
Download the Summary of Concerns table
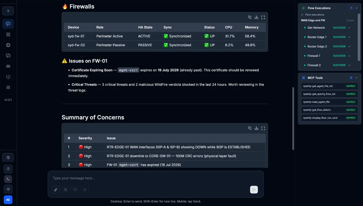256,128
